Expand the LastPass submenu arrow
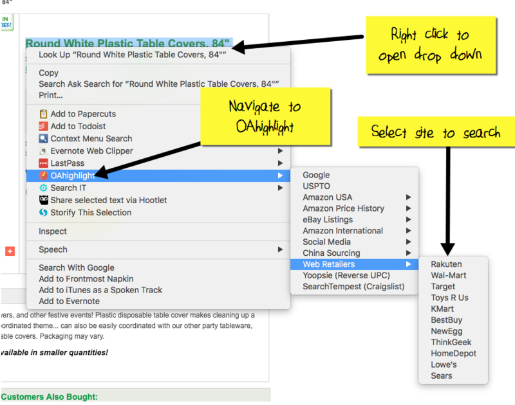 pos(280,163)
